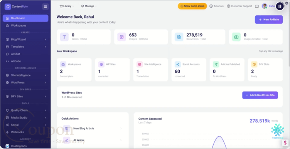The width and height of the screenshot is (290, 149).
Task: Toggle the sidebar hamburger menu button
Action: tap(46, 7)
